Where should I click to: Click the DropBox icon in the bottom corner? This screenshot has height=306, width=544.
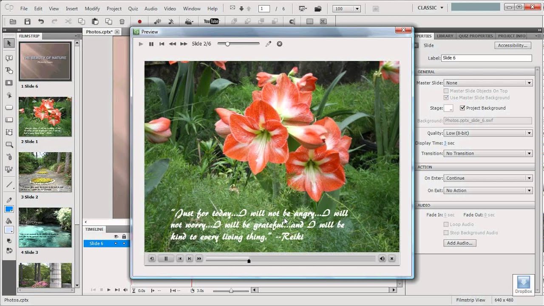(524, 285)
